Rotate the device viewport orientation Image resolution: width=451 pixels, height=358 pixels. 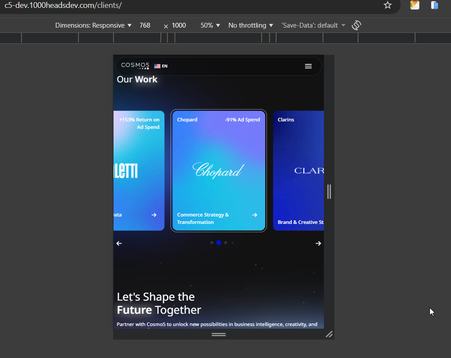356,25
